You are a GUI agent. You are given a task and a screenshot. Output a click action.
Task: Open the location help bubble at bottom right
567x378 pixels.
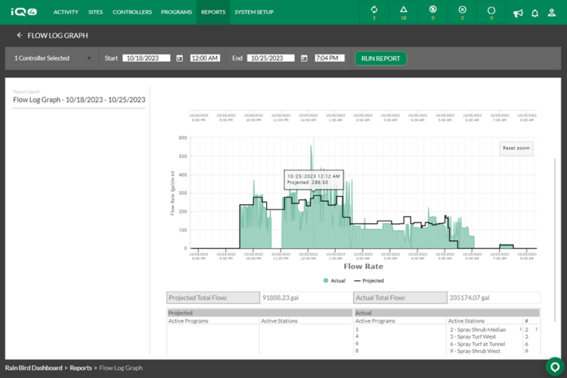pos(555,367)
